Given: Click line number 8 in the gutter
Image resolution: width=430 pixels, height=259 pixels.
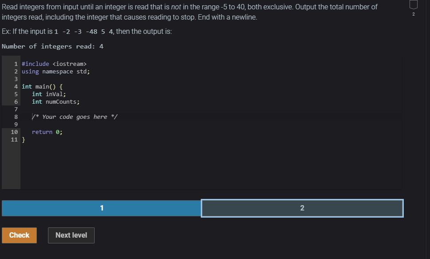Looking at the screenshot, I should (16, 117).
